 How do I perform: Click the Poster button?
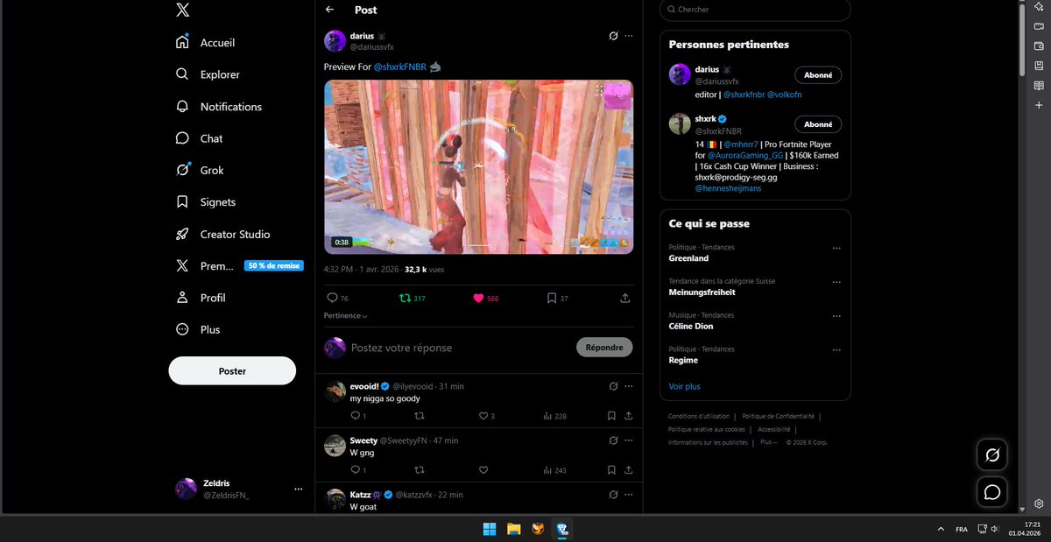pos(231,370)
